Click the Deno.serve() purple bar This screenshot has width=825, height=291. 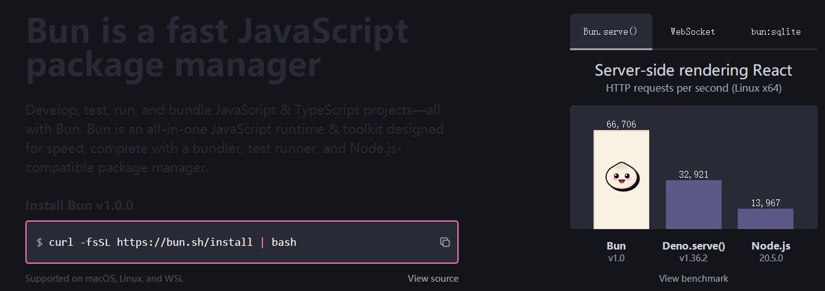tap(693, 205)
